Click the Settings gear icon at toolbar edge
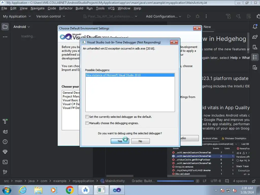This screenshot has height=195, width=260. click(x=258, y=16)
